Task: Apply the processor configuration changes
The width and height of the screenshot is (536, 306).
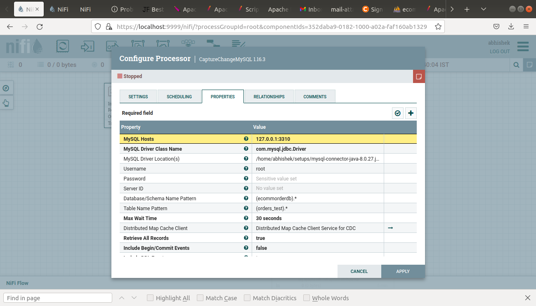Action: (403, 271)
